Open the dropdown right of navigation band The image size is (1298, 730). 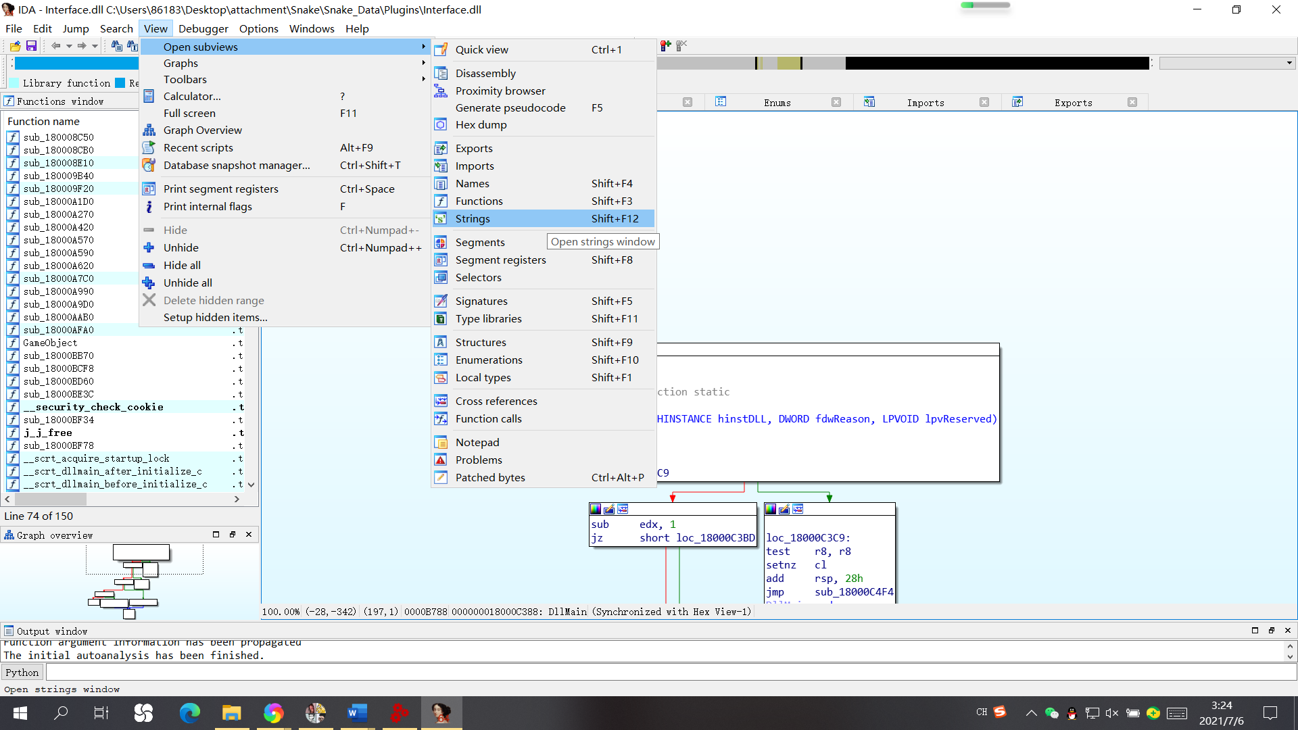[1289, 63]
